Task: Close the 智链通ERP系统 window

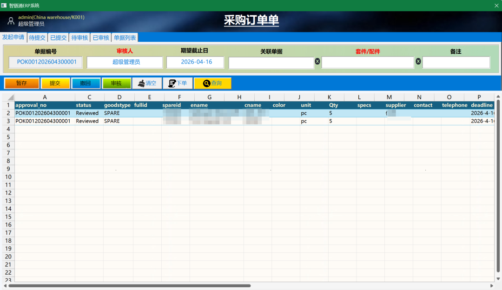Action: [496, 6]
